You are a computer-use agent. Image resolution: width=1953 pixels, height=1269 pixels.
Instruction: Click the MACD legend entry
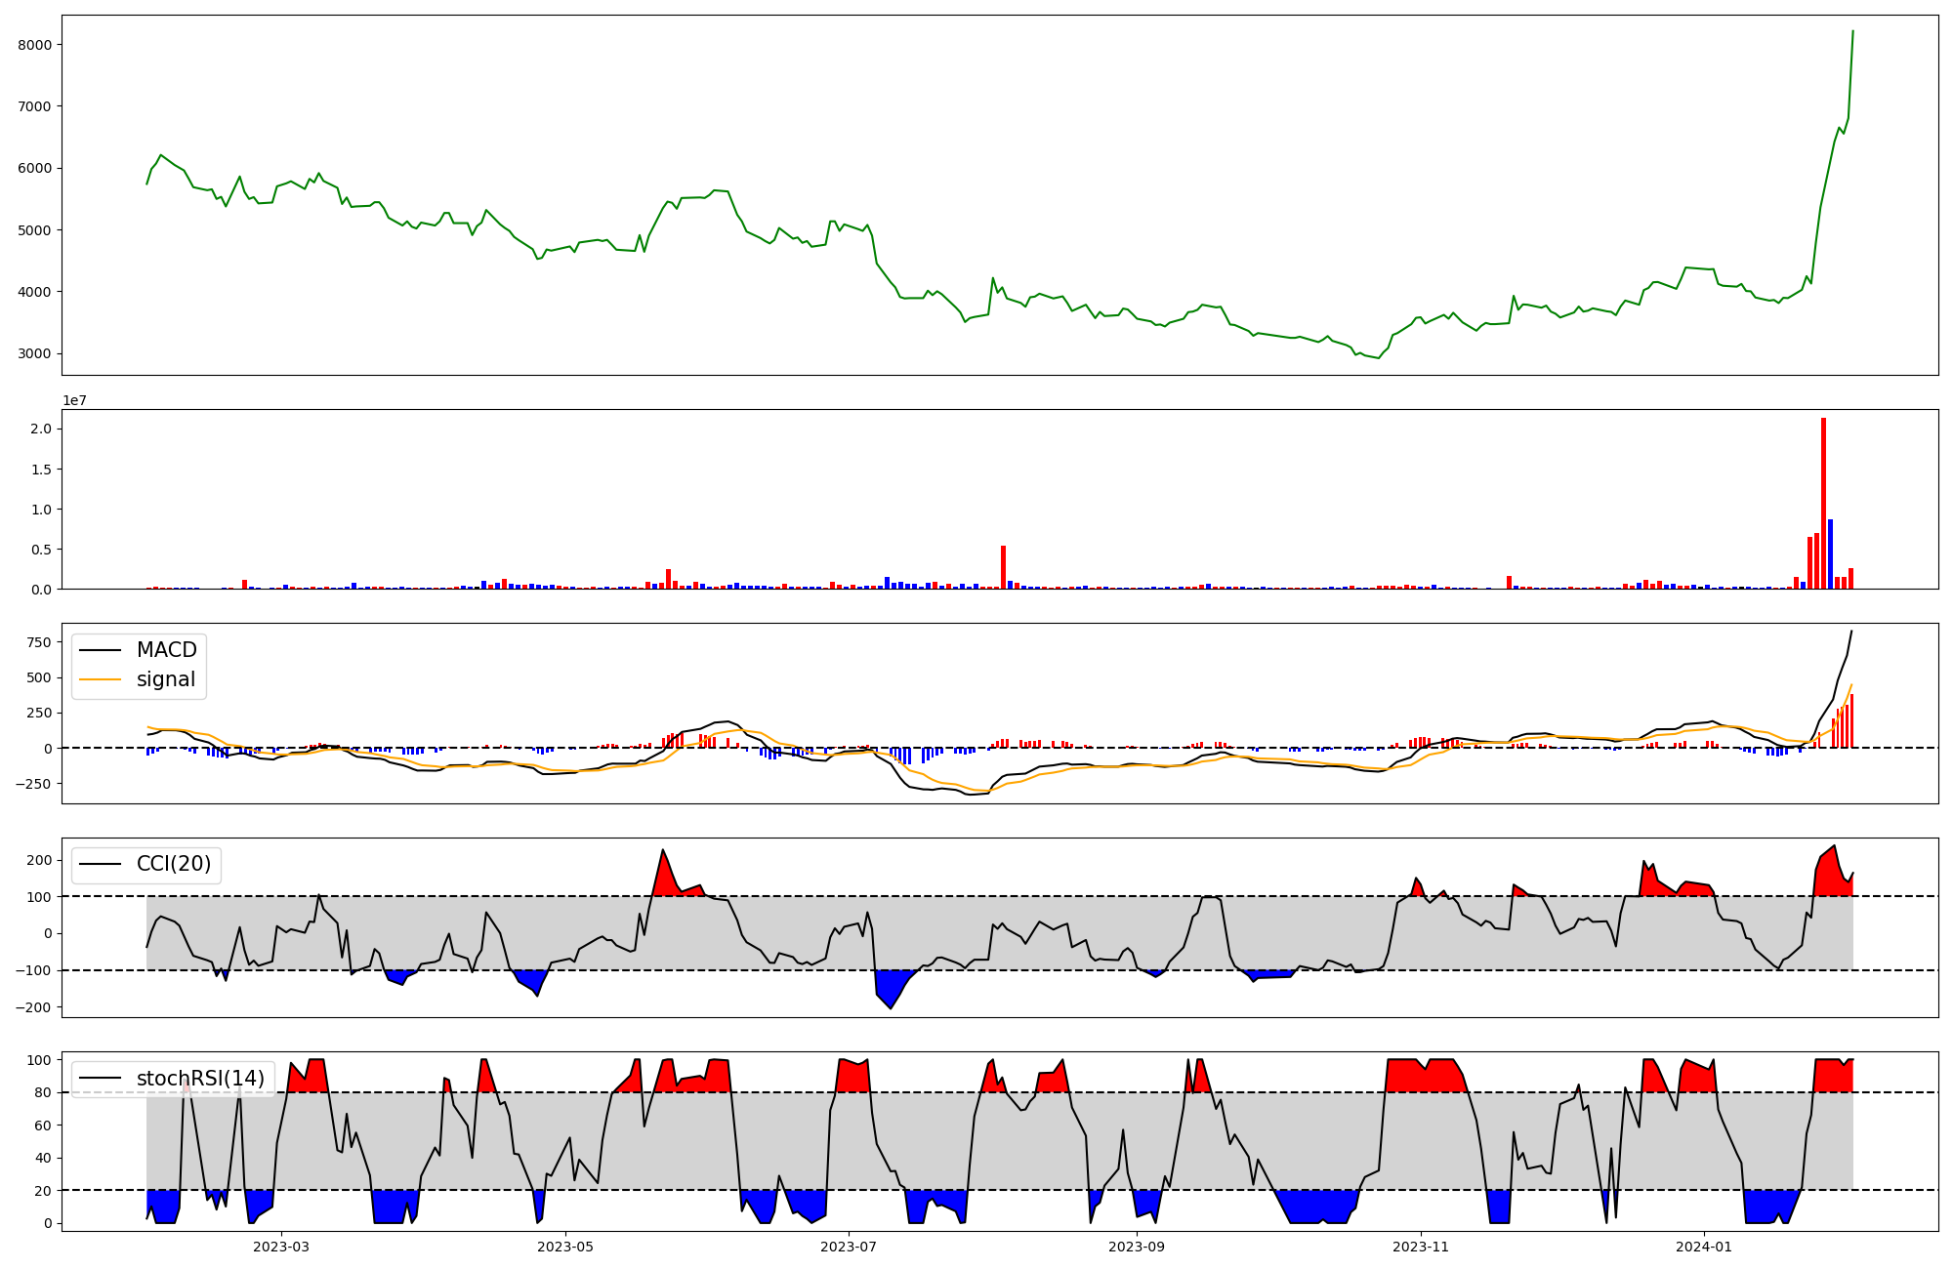166,650
